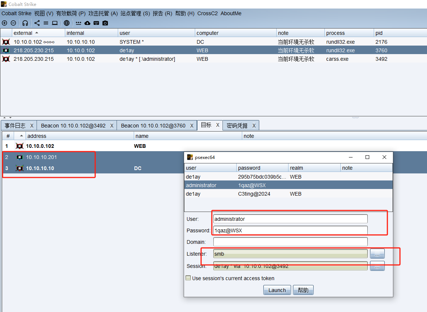
Task: Click the globe web toolbar icon
Action: pos(67,23)
